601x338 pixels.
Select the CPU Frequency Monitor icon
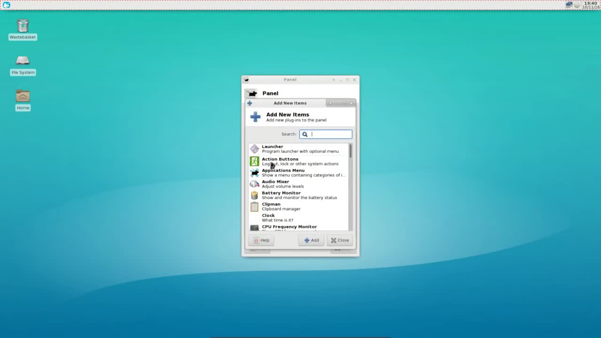tap(254, 228)
